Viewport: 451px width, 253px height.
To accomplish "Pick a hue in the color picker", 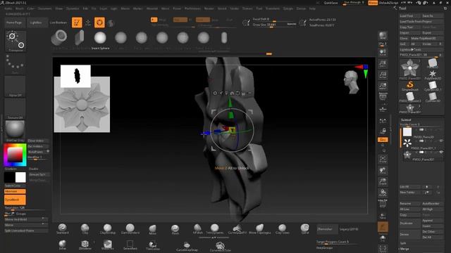I will click(x=15, y=155).
